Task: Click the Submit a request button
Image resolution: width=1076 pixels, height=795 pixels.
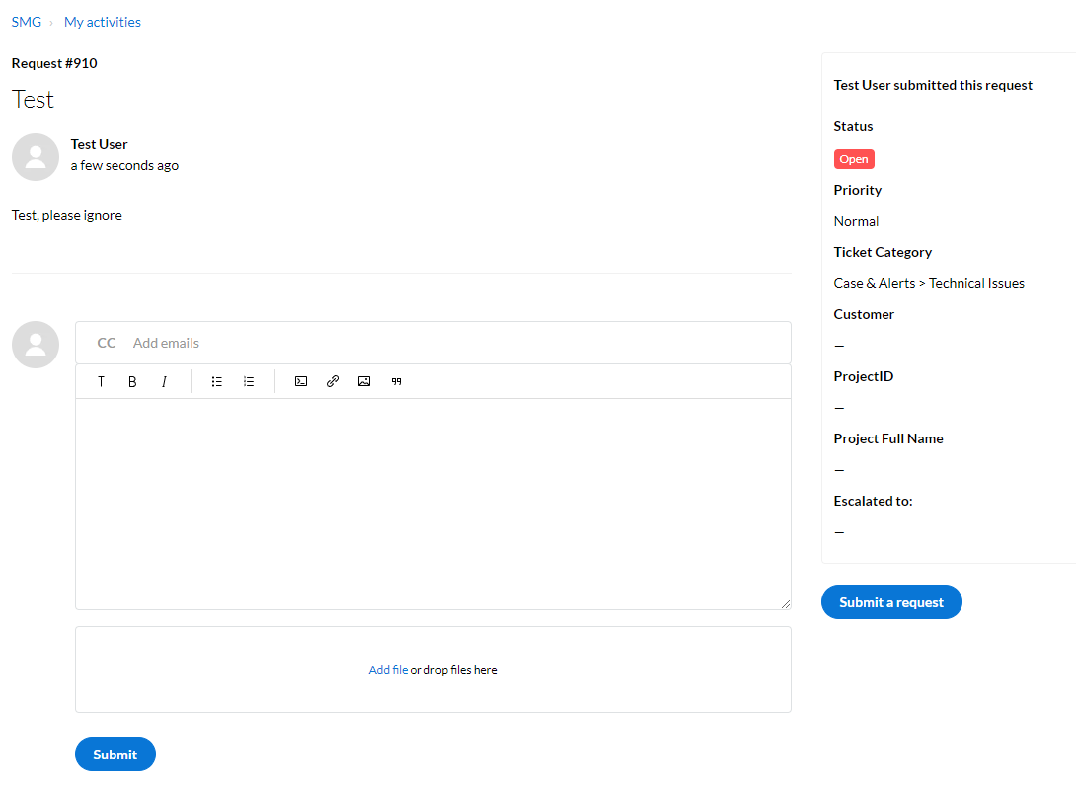Action: [891, 602]
